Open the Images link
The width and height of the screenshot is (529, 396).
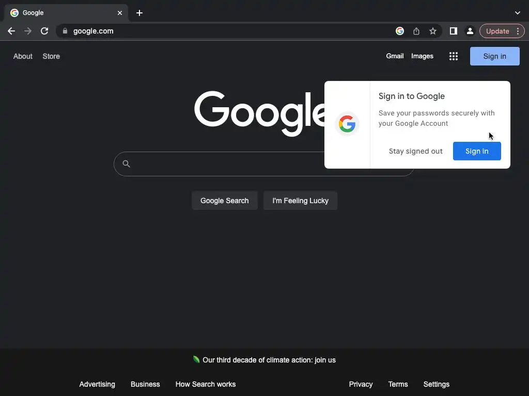click(x=422, y=56)
